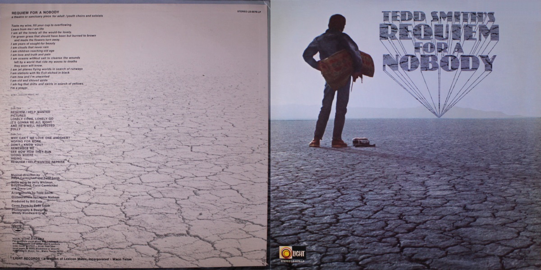Click the small bag on the ground
This screenshot has width=541, height=270.
coord(363,142)
